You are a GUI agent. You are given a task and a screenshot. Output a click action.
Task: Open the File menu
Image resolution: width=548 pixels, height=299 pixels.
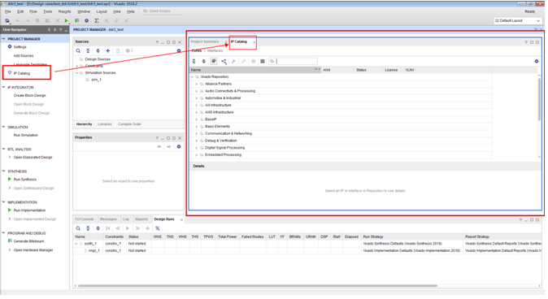tap(8, 11)
